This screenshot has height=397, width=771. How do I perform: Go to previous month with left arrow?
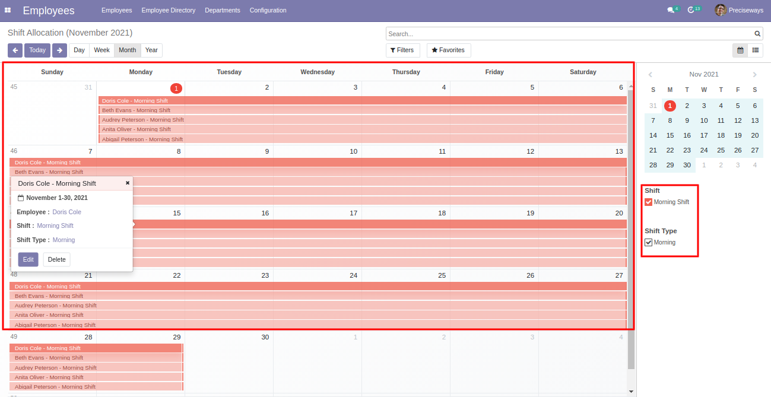coord(15,50)
